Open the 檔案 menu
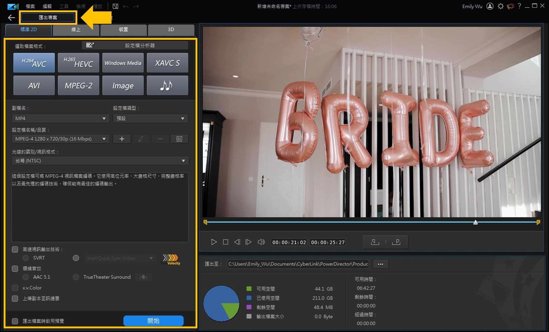 coord(30,6)
